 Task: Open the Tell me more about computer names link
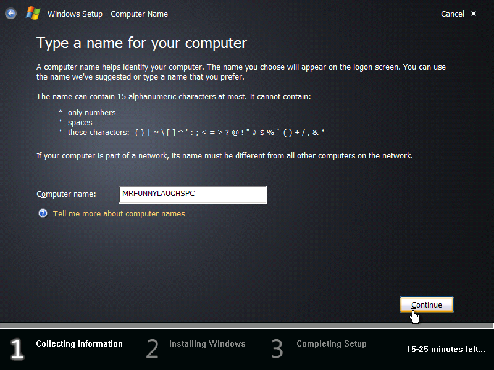[x=119, y=213]
